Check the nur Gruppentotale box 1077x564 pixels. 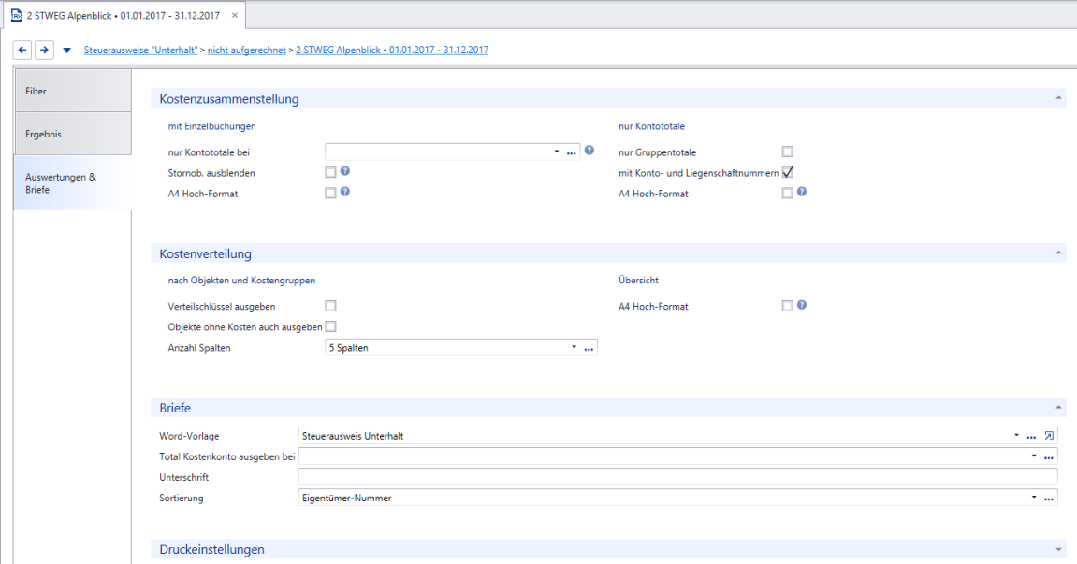click(787, 152)
